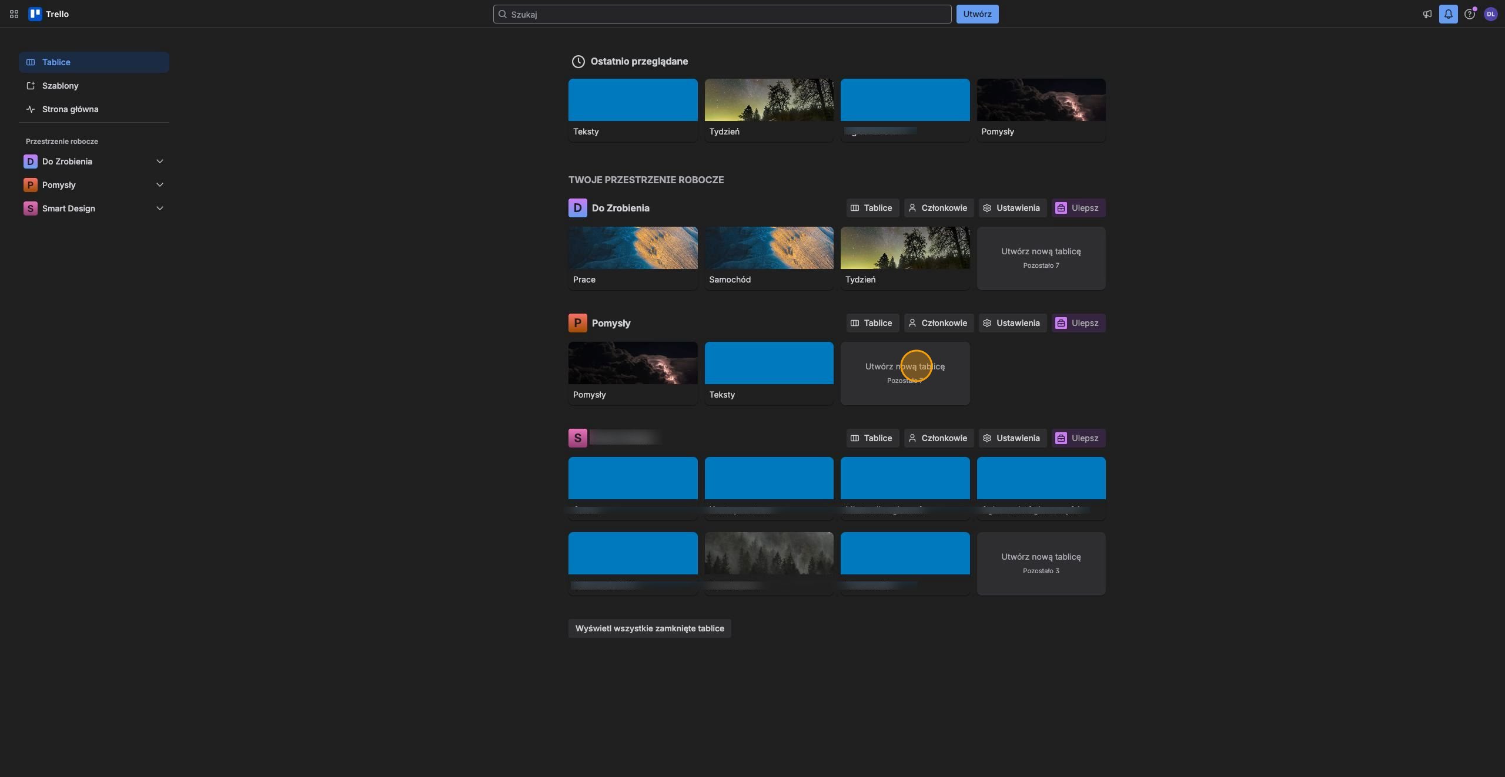Expand Pomysły workspace chevron in sidebar
1505x777 pixels.
point(159,185)
